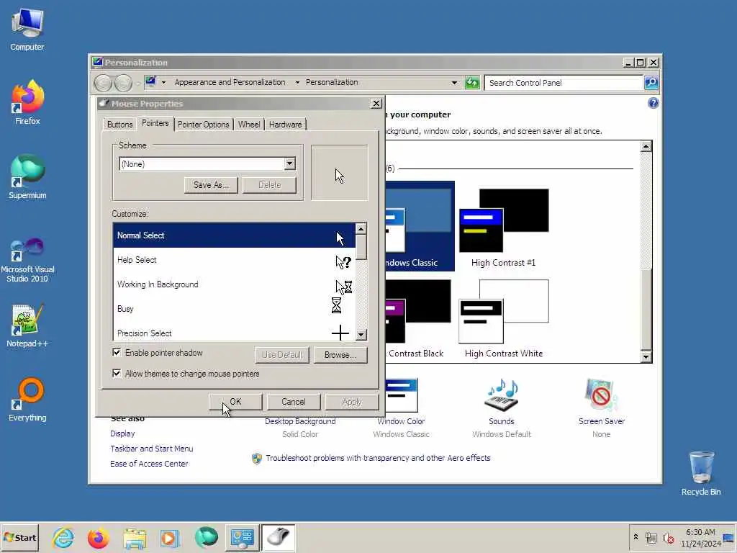
Task: Open Firefox from the taskbar
Action: pos(98,537)
